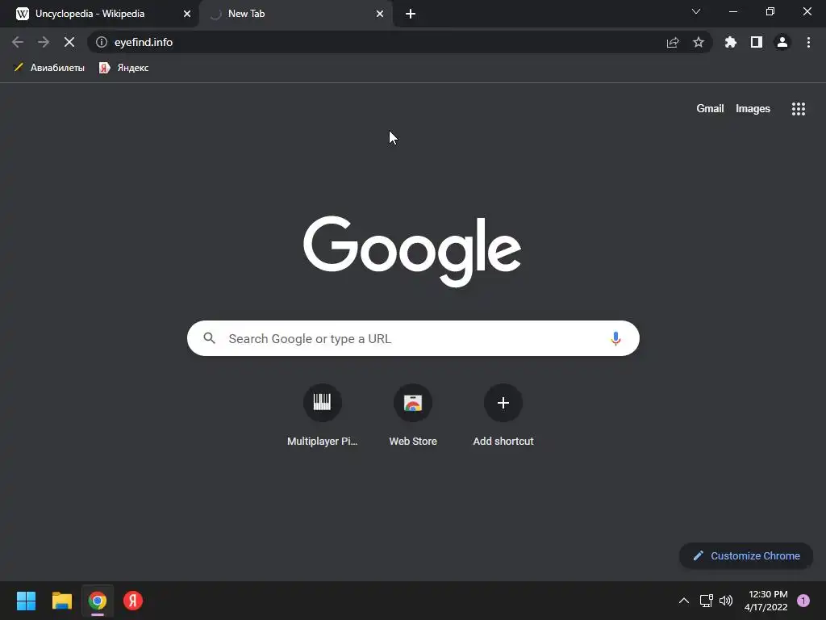Share this page icon in address bar
This screenshot has height=620, width=826.
[x=673, y=42]
